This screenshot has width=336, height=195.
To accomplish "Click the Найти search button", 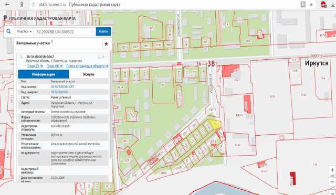I will point(103,31).
